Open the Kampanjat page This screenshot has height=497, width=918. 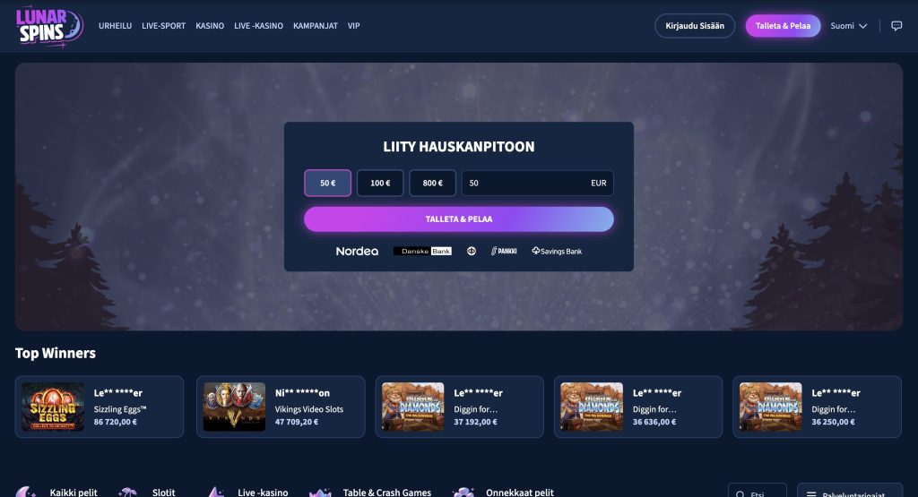click(315, 26)
